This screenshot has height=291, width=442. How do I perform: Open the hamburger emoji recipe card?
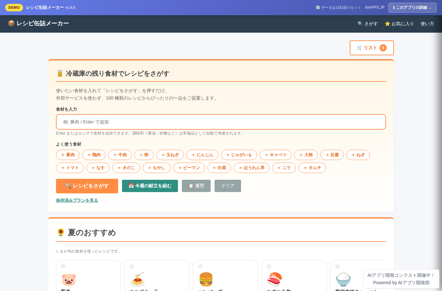pyautogui.click(x=226, y=276)
